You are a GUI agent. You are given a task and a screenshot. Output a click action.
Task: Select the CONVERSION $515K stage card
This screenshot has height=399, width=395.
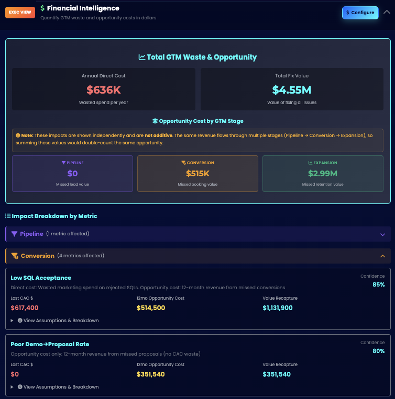[197, 174]
